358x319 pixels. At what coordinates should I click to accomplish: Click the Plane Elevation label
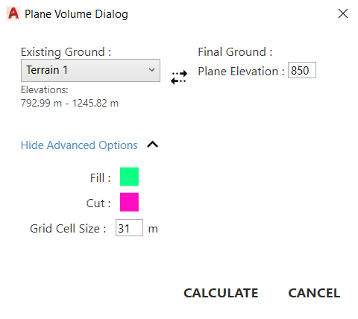[241, 72]
